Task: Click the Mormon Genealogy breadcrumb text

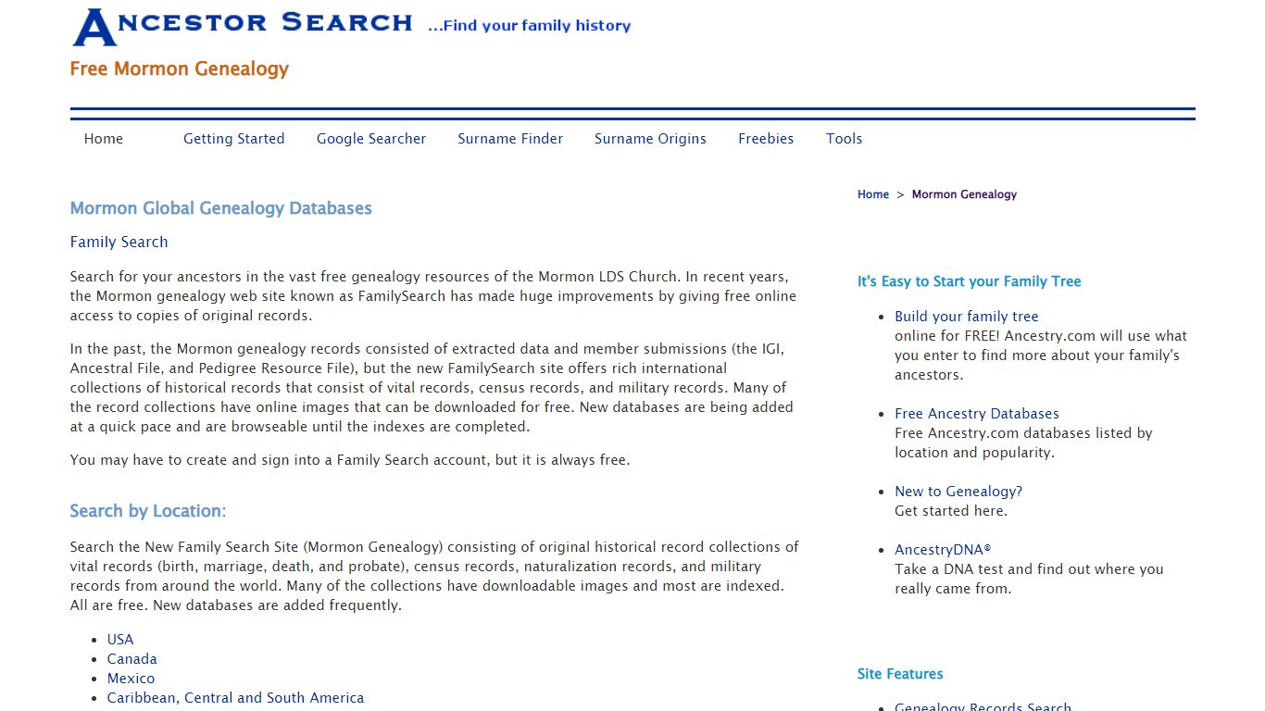Action: click(964, 194)
